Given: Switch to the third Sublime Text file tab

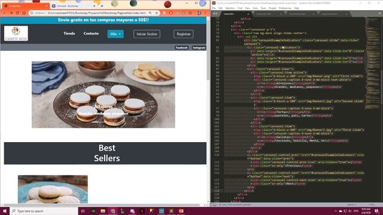Looking at the screenshot, I should [301, 14].
